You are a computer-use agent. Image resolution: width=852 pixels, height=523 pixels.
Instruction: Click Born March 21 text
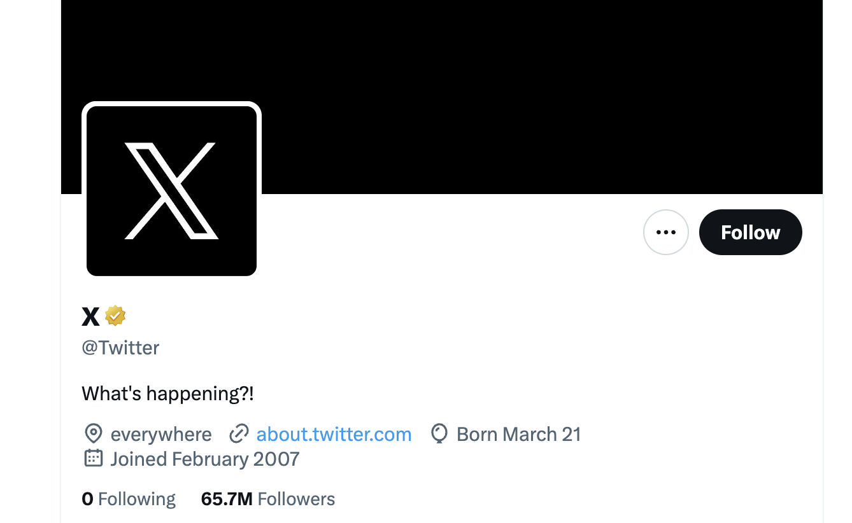click(519, 433)
